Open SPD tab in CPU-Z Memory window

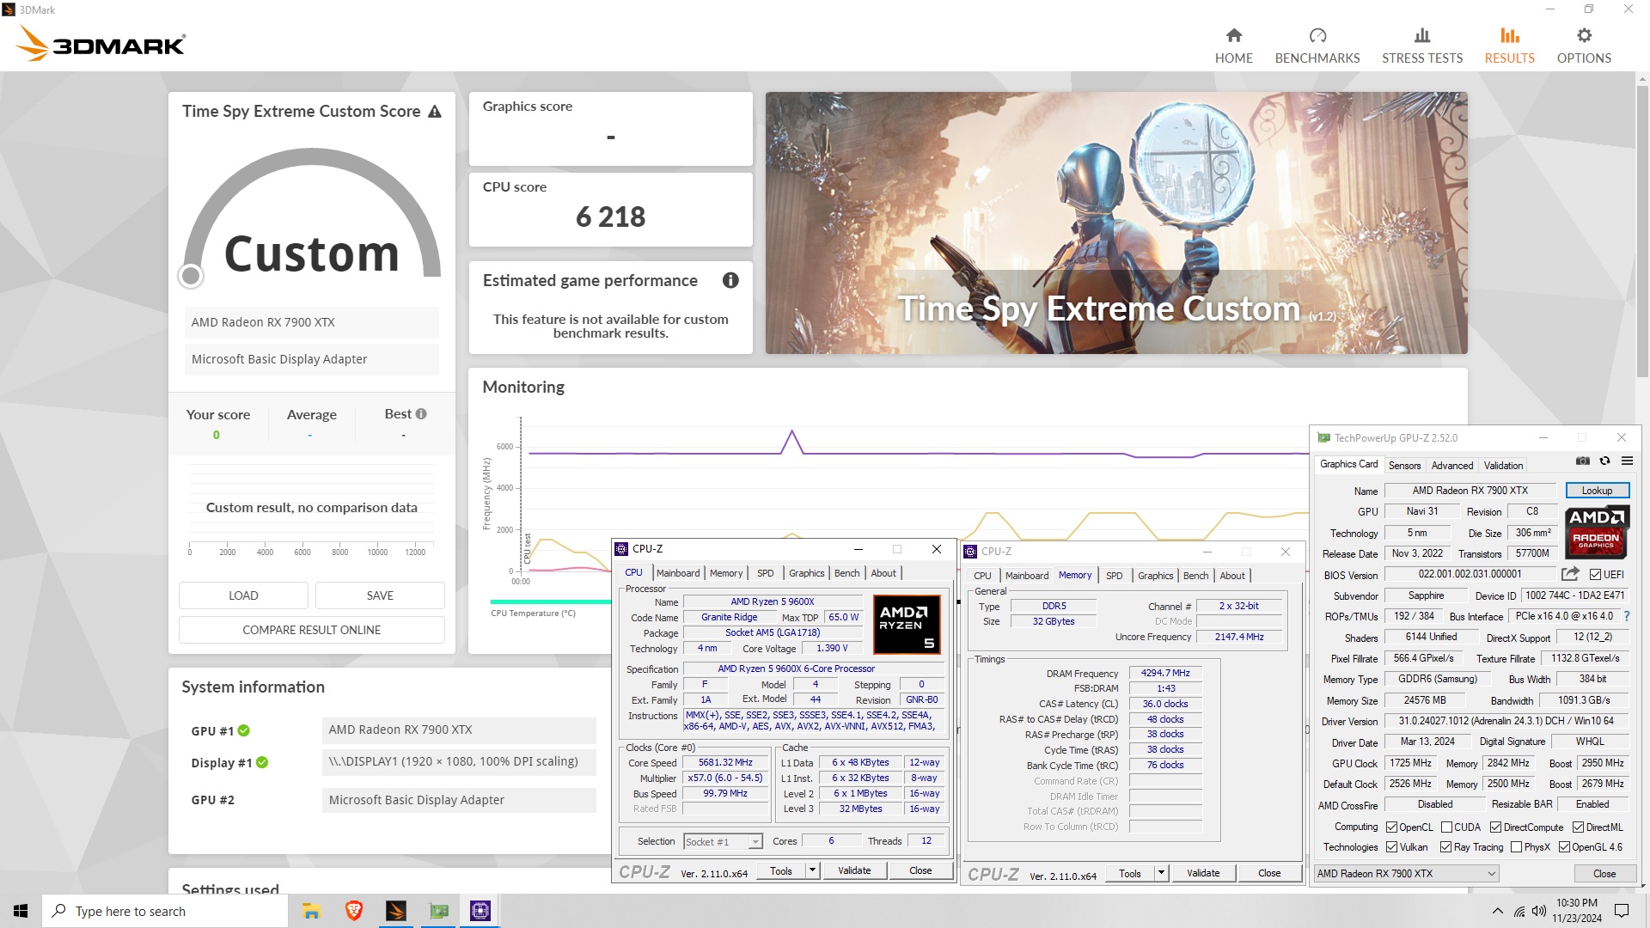tap(1114, 576)
